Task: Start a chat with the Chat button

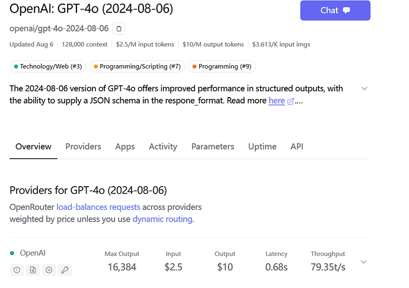Action: pyautogui.click(x=335, y=11)
